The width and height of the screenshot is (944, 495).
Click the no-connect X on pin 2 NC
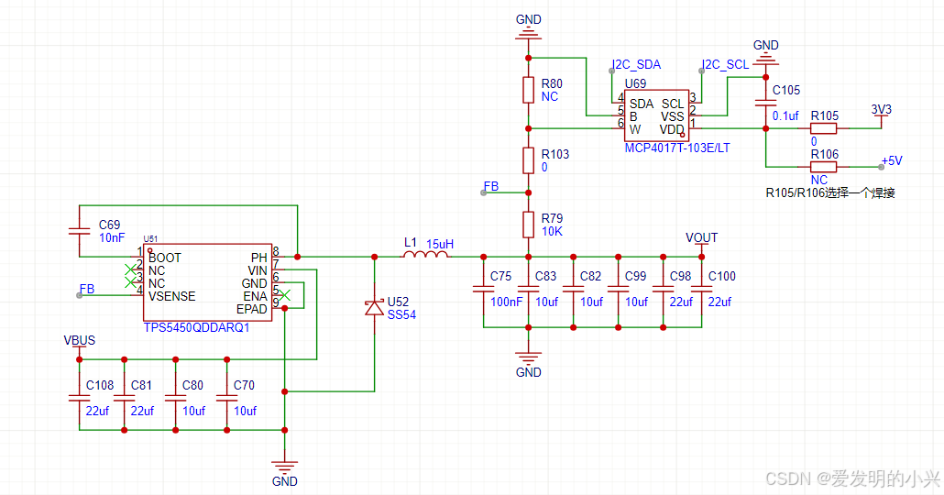pyautogui.click(x=130, y=269)
